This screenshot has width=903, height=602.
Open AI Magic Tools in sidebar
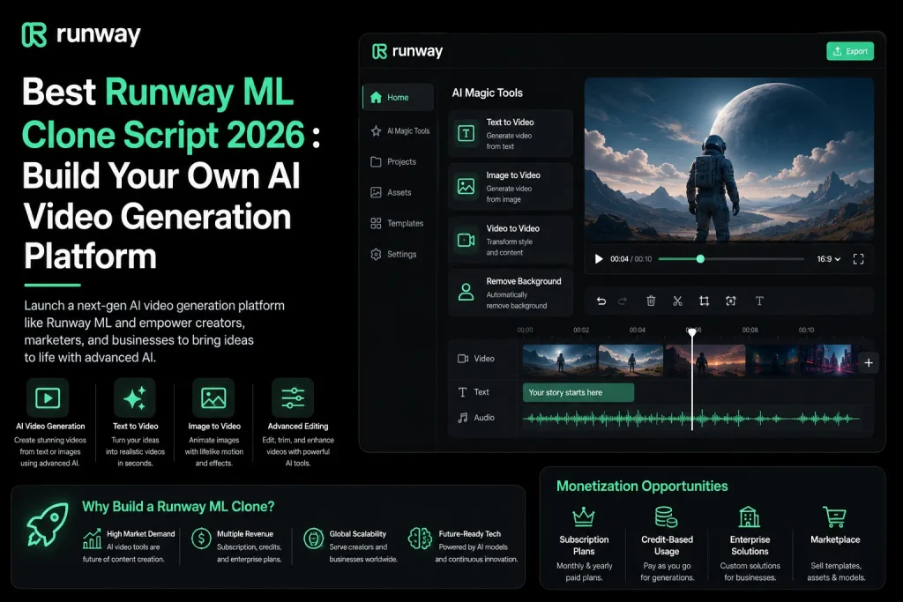coord(400,131)
